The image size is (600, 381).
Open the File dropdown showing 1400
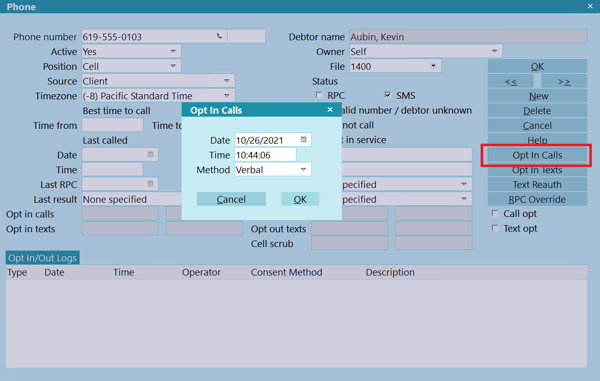(x=433, y=66)
